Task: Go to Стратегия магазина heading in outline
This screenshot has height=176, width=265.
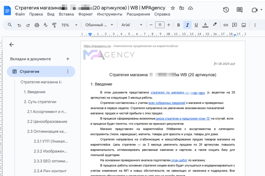Action: coord(41,82)
